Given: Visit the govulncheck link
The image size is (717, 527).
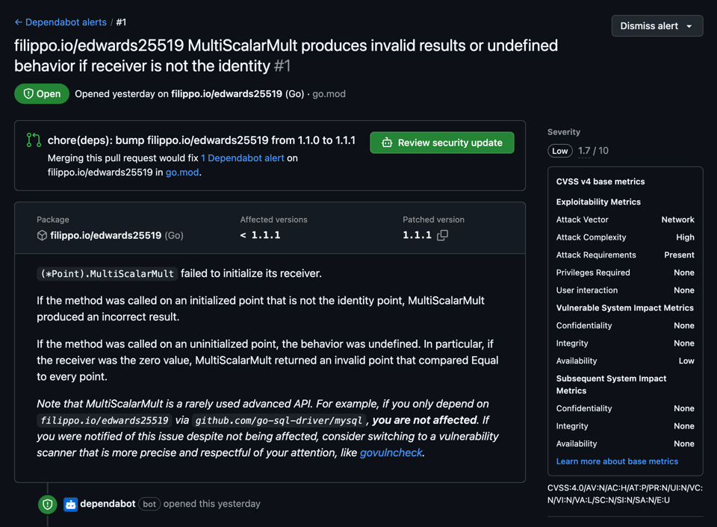Looking at the screenshot, I should (x=391, y=452).
